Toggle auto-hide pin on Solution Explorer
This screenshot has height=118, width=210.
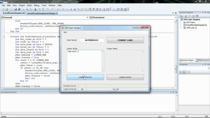(x=205, y=12)
